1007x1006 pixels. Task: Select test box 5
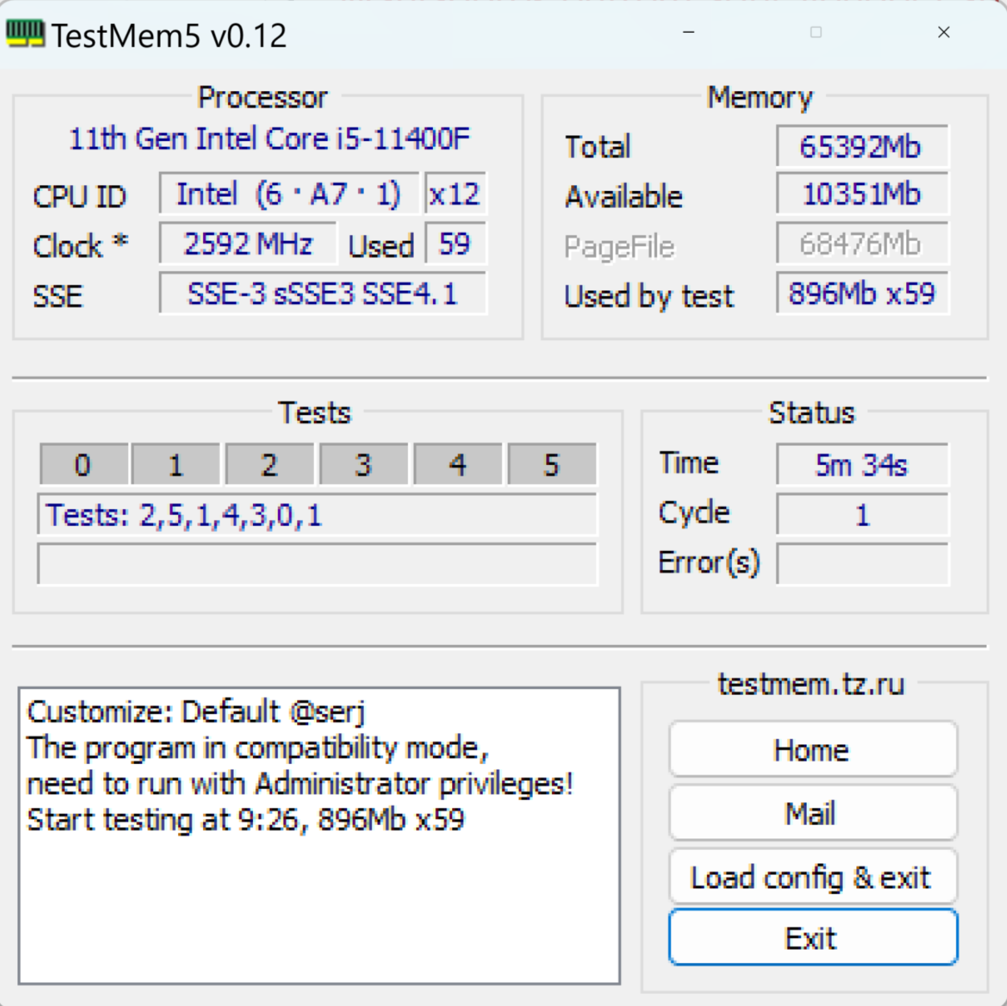552,464
